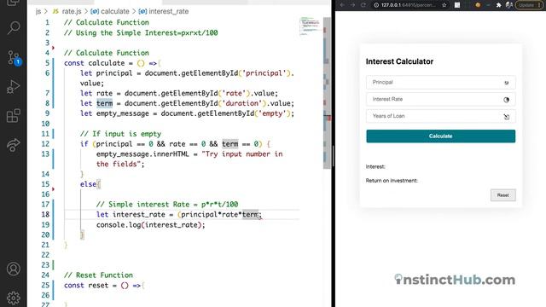Focus the Principal input field
The image size is (546, 307).
coord(440,83)
